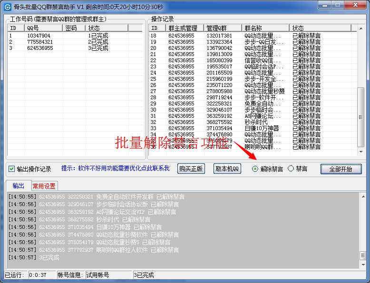Click 群主或管理 column header
The height and width of the screenshot is (283, 370).
pyautogui.click(x=185, y=28)
